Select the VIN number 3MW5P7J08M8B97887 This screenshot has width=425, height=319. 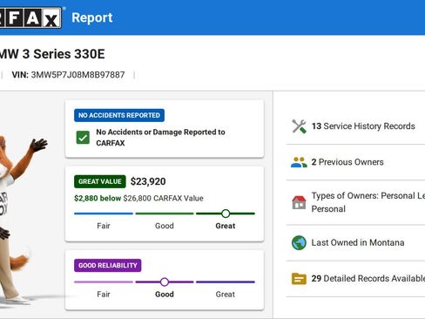pos(78,75)
